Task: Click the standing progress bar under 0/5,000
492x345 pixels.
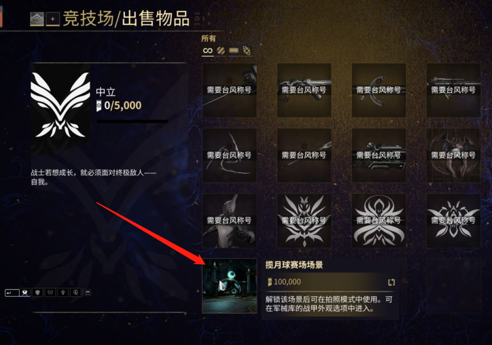Action: (132, 121)
